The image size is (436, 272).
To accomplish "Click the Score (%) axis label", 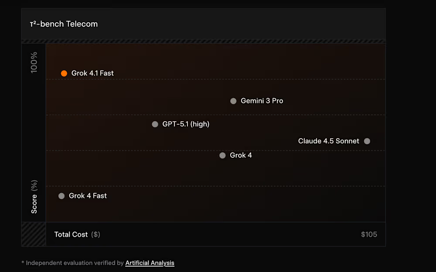I will [x=34, y=197].
